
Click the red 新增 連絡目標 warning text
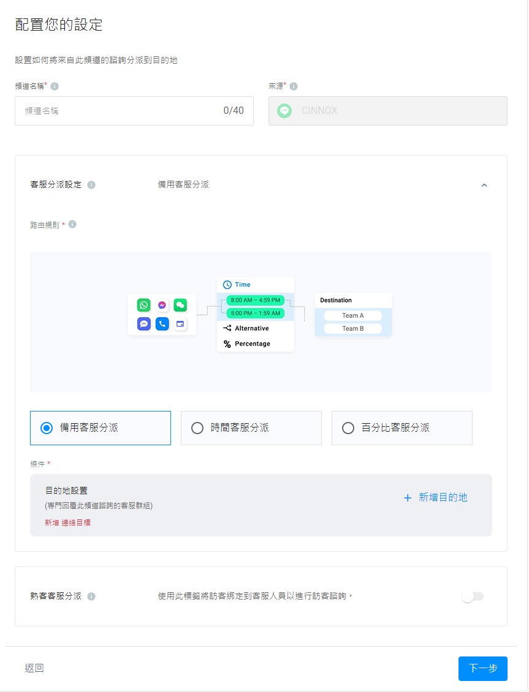coord(67,522)
